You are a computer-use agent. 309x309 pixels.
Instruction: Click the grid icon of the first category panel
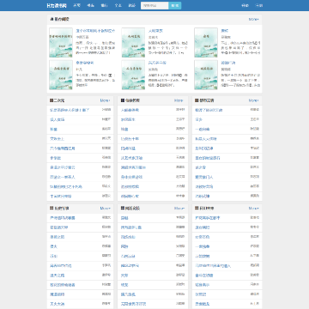(51, 100)
